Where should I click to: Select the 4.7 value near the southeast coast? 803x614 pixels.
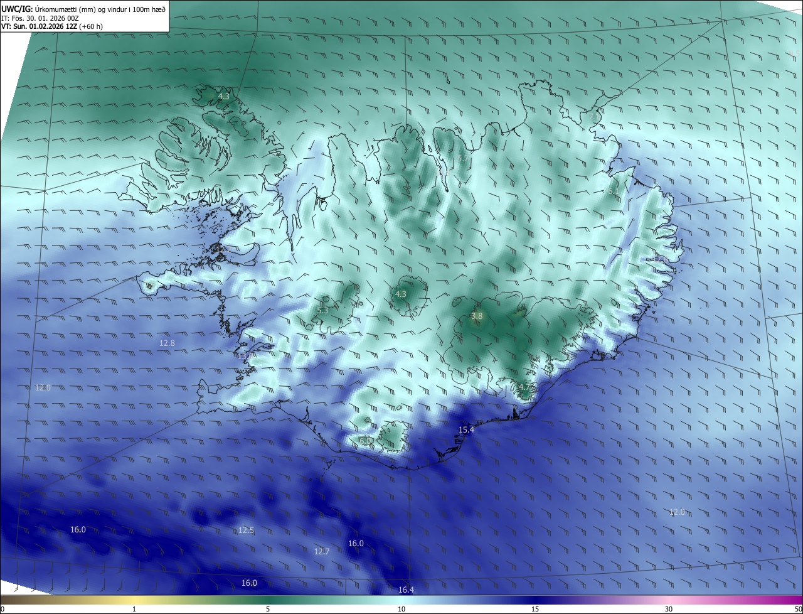(524, 387)
